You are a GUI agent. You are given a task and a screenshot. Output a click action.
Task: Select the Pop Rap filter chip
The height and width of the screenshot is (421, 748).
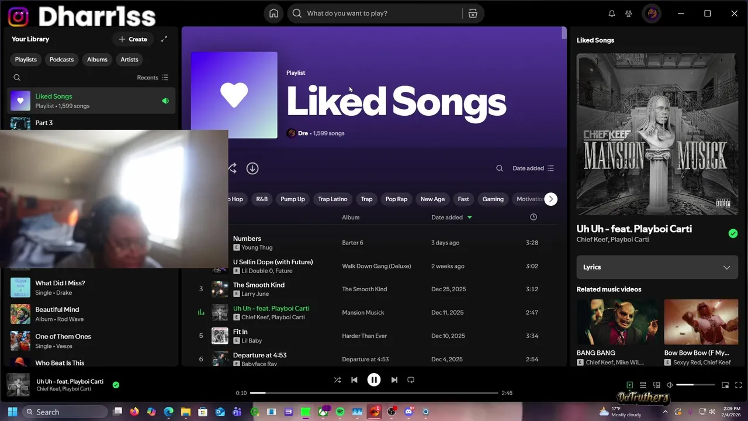(396, 199)
